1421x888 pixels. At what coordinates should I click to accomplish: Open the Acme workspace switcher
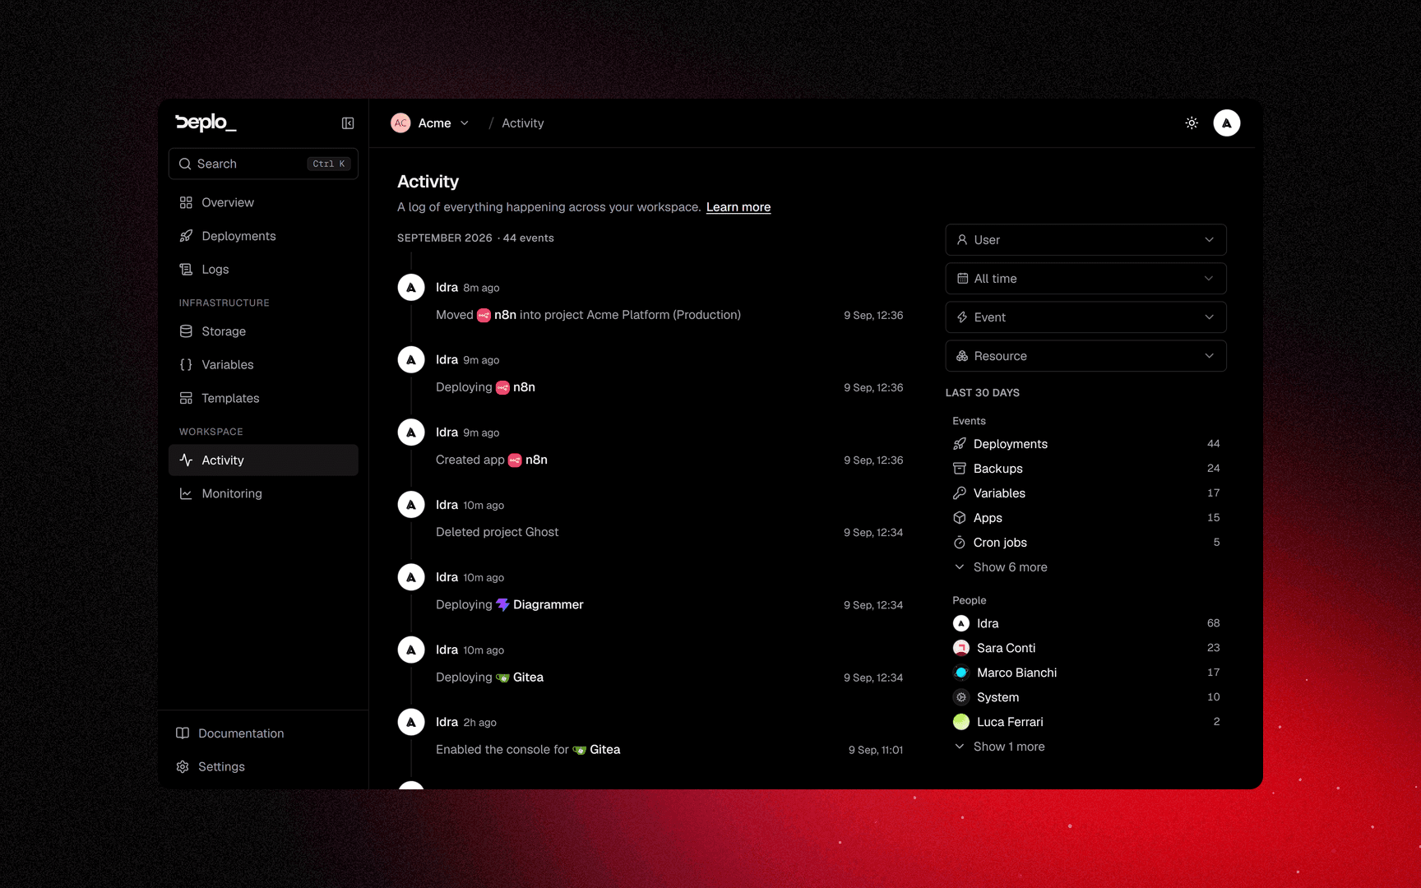pos(430,123)
